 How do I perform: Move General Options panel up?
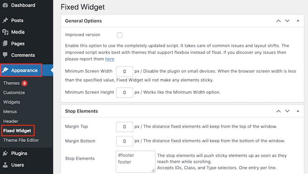pyautogui.click(x=279, y=21)
